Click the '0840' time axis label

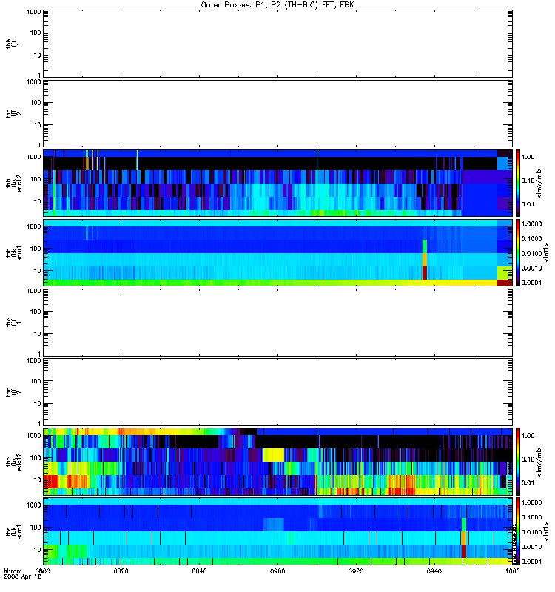click(x=199, y=571)
